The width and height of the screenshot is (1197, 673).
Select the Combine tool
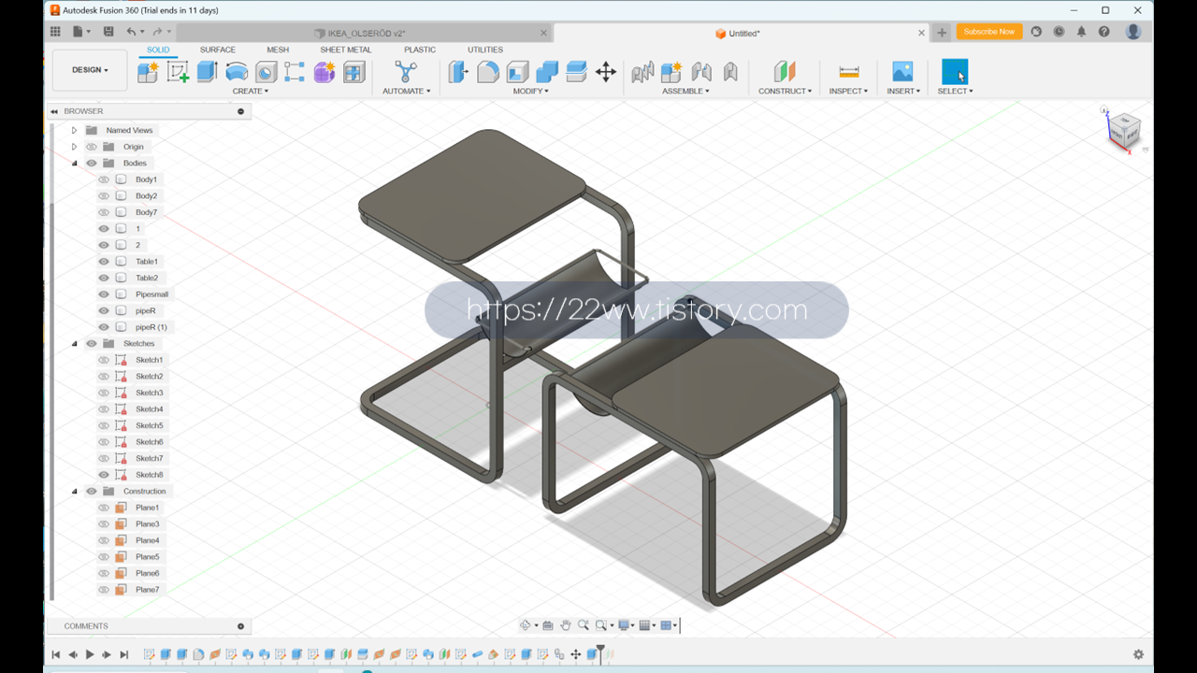point(547,72)
